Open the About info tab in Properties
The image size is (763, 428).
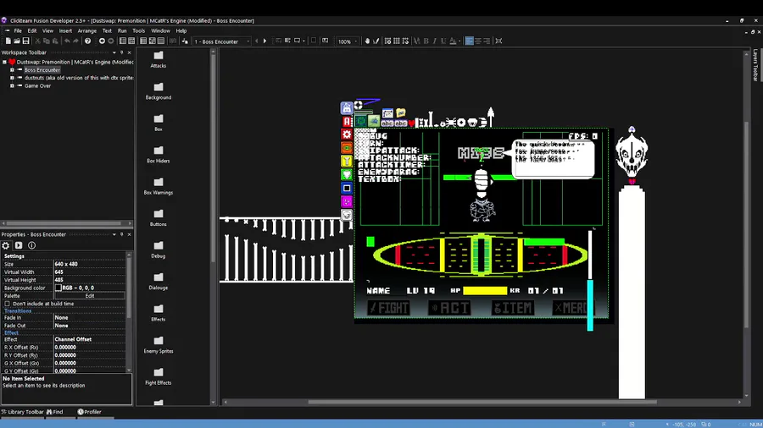pos(31,245)
